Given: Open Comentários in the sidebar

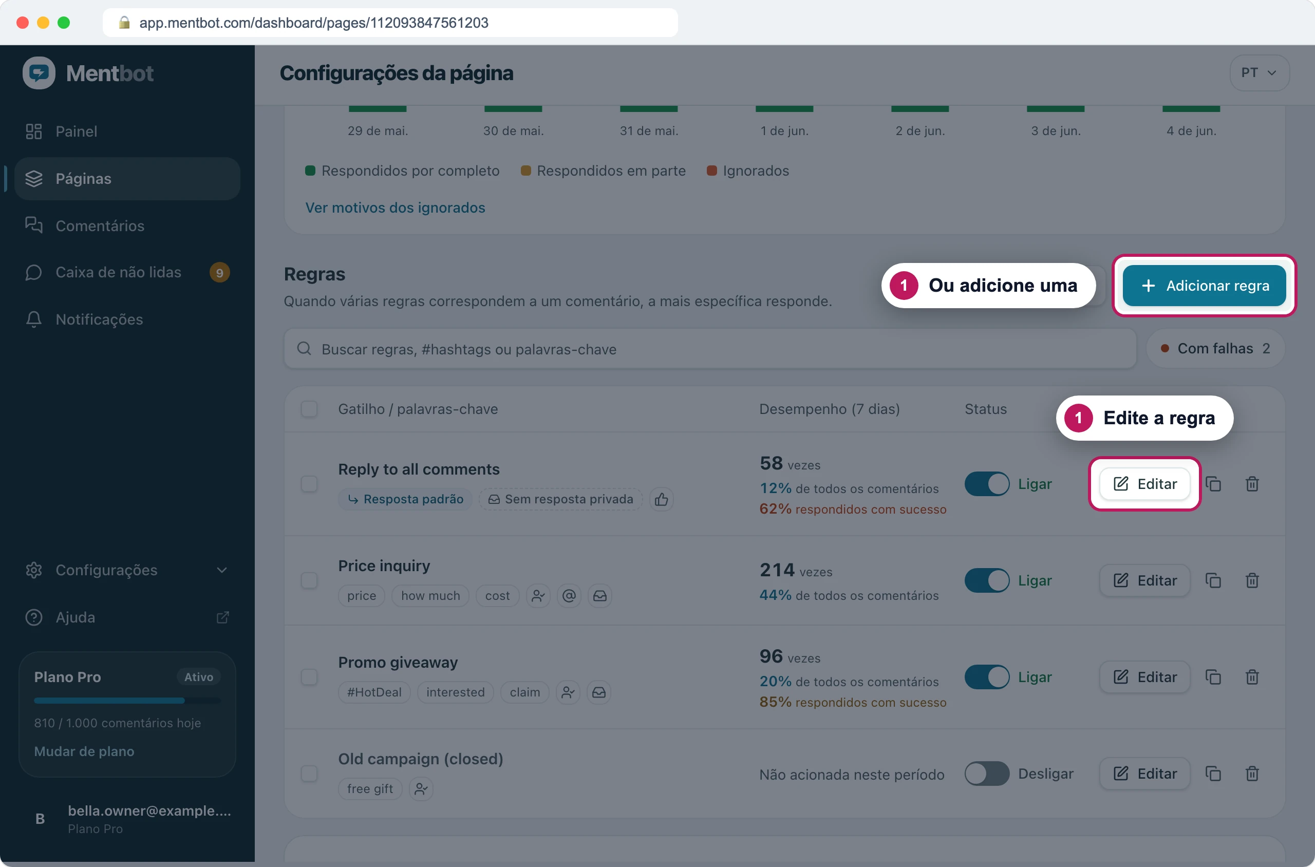Looking at the screenshot, I should coord(127,225).
